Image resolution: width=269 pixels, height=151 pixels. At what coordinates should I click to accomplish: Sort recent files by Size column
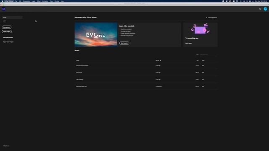(198, 60)
